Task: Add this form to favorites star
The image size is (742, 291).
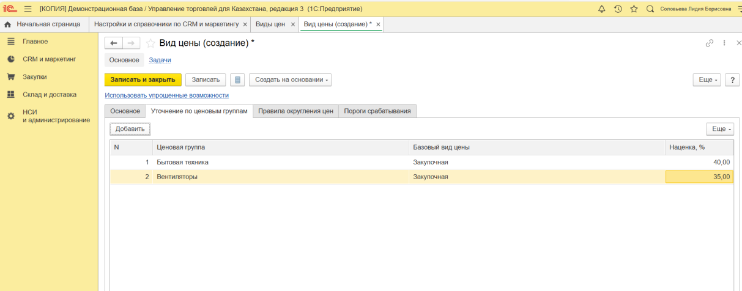Action: (150, 43)
